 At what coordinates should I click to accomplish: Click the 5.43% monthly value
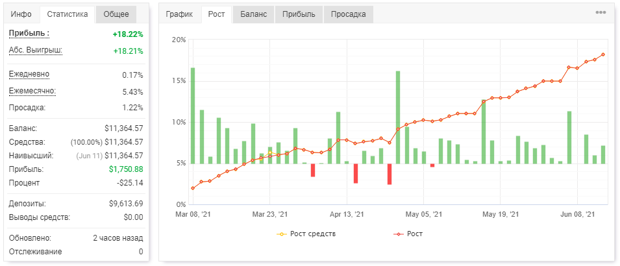click(x=132, y=91)
